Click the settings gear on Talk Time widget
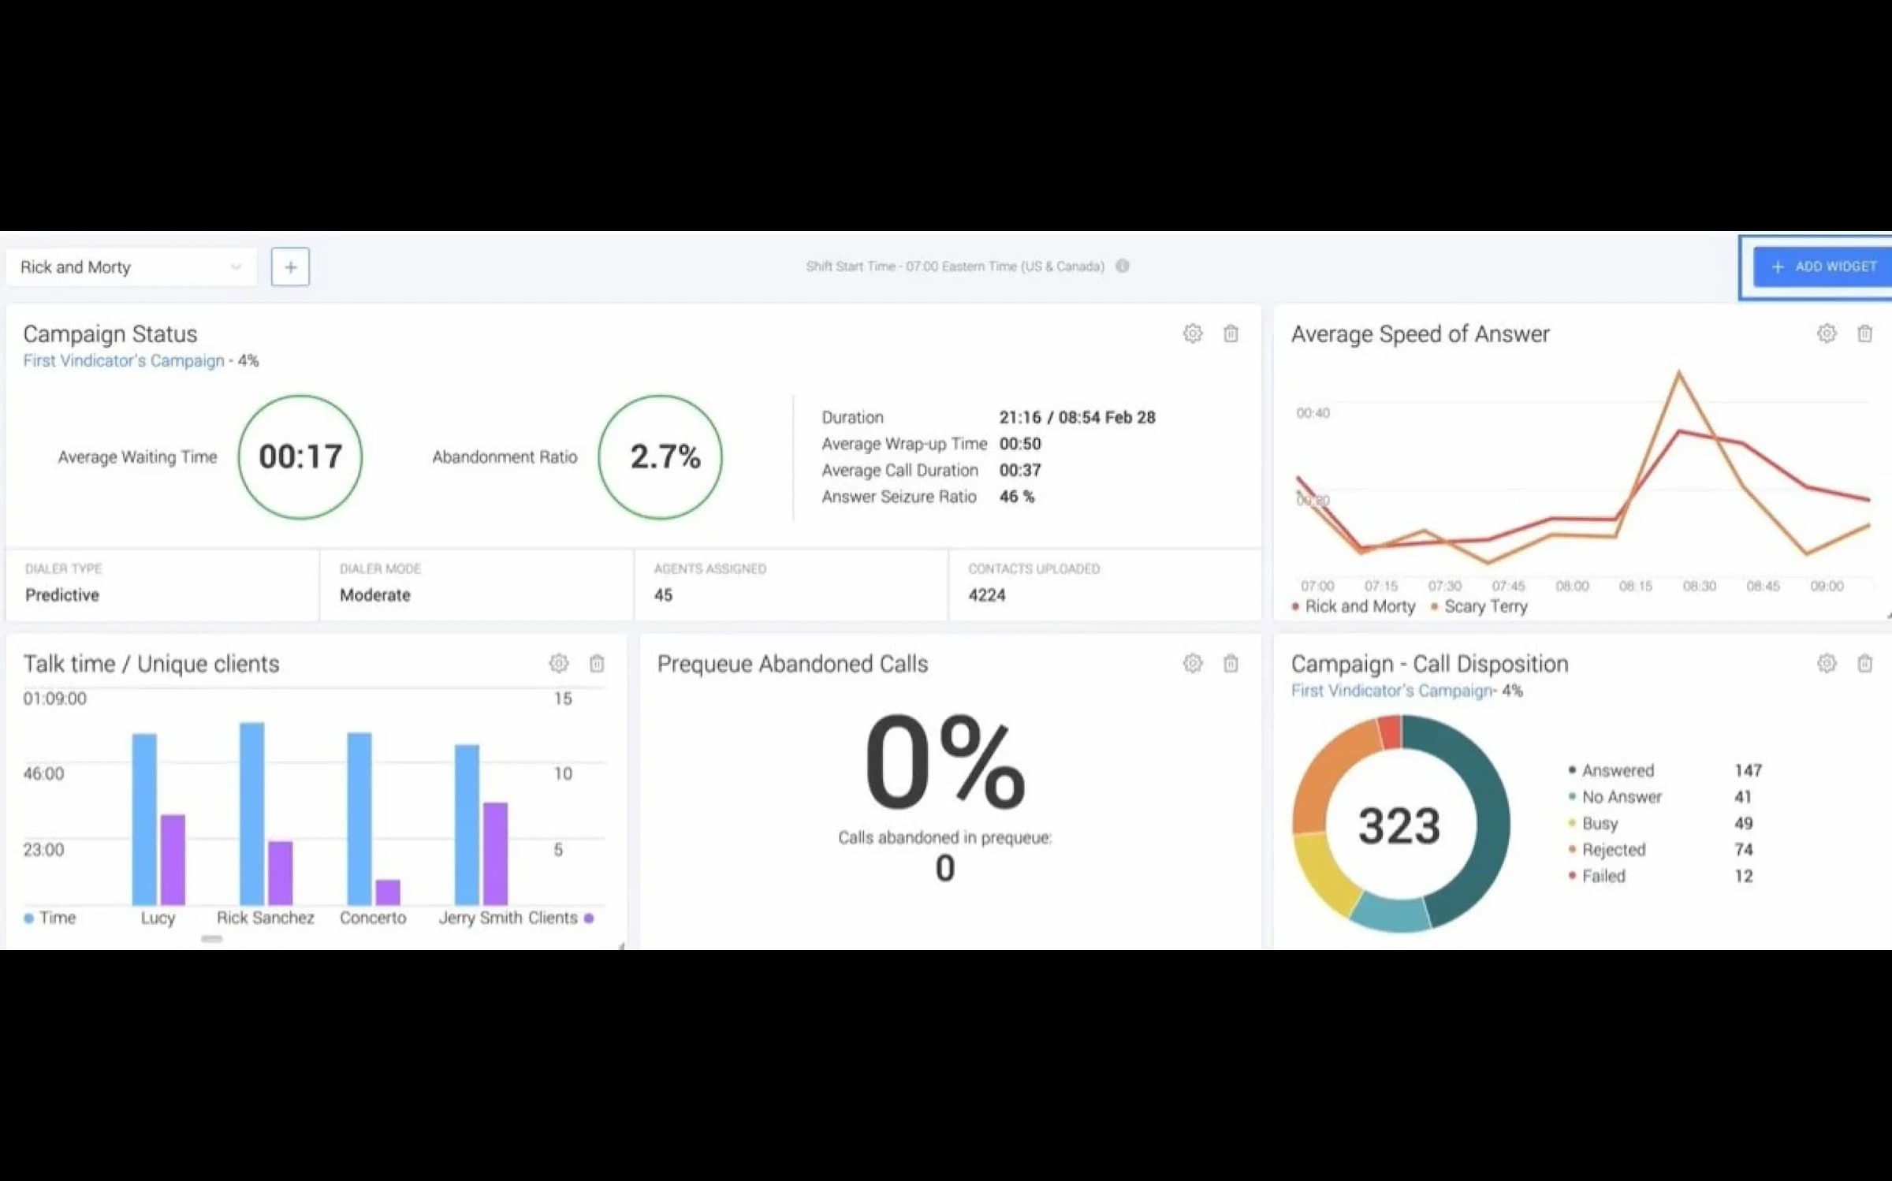1892x1181 pixels. pyautogui.click(x=559, y=662)
